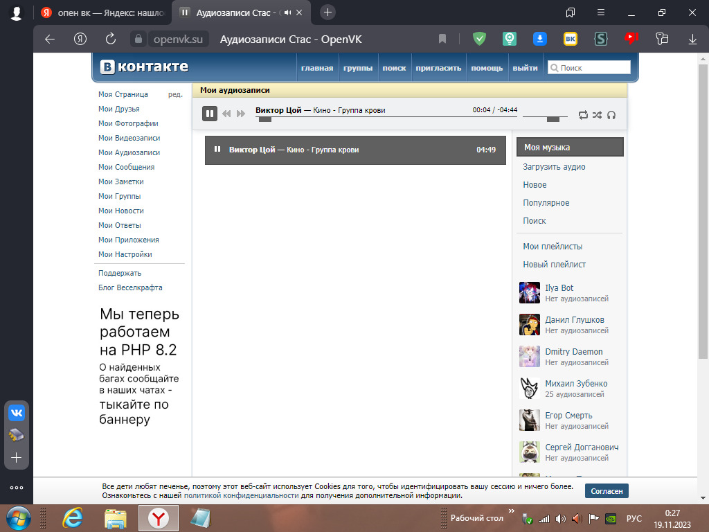Open the политикой конфиденциальности link

(x=242, y=495)
